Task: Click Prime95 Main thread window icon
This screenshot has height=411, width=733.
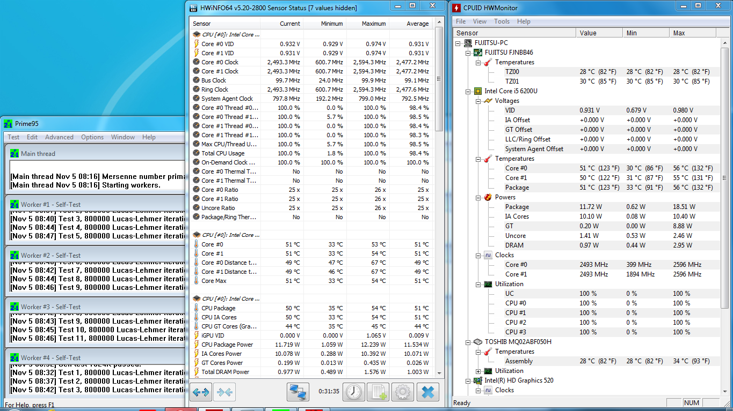Action: pos(15,154)
